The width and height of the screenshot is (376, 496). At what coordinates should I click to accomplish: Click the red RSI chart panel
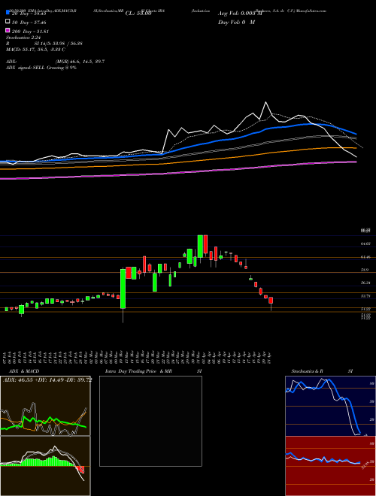pyautogui.click(x=330, y=466)
